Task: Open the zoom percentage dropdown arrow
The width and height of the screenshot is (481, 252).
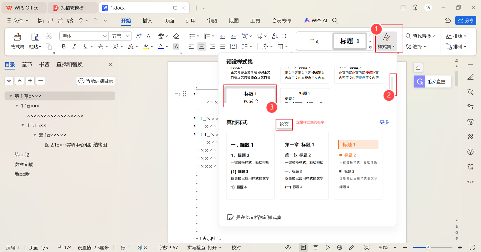Action: 395,247
